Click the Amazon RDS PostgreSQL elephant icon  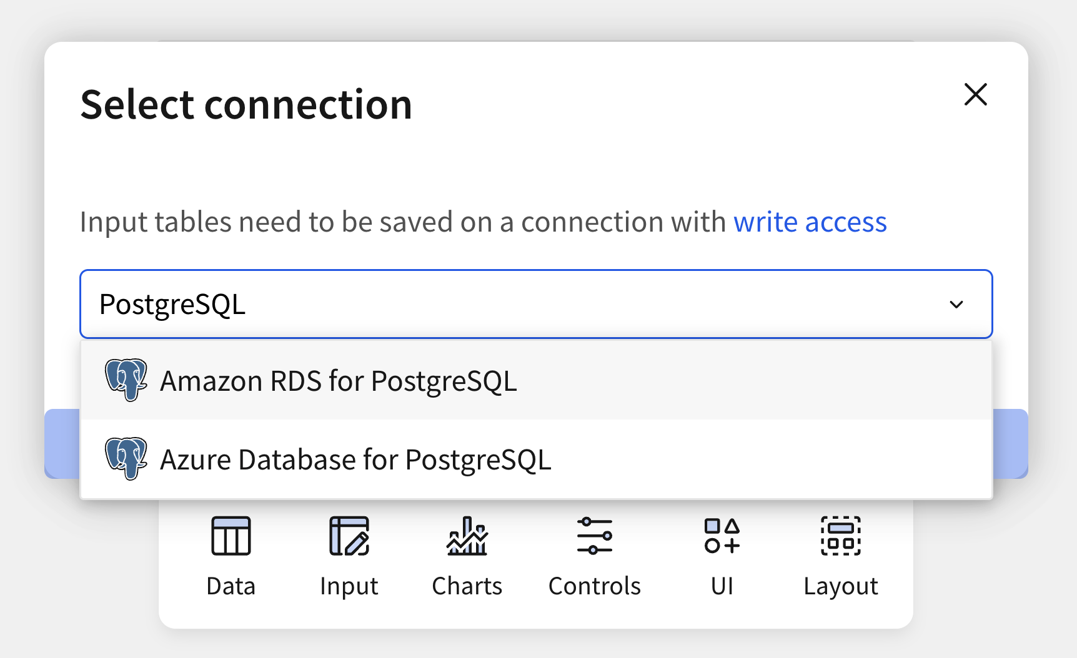click(126, 380)
